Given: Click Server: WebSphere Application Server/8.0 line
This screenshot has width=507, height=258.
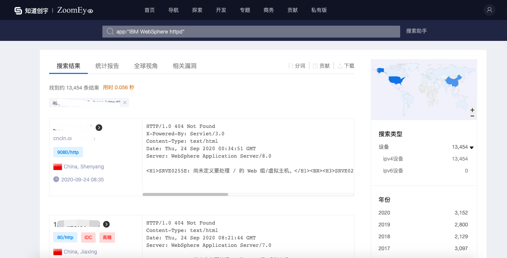Looking at the screenshot, I should coord(209,156).
